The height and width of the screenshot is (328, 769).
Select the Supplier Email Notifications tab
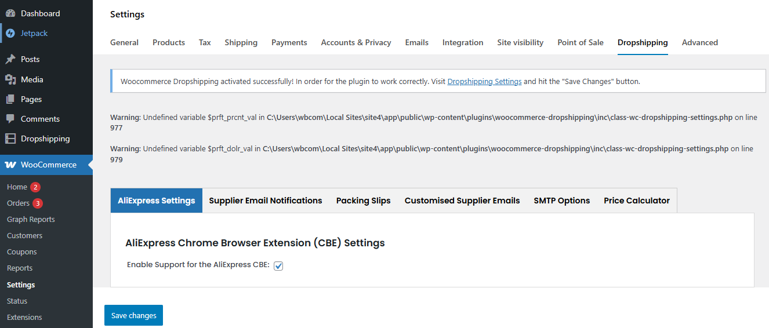point(265,201)
